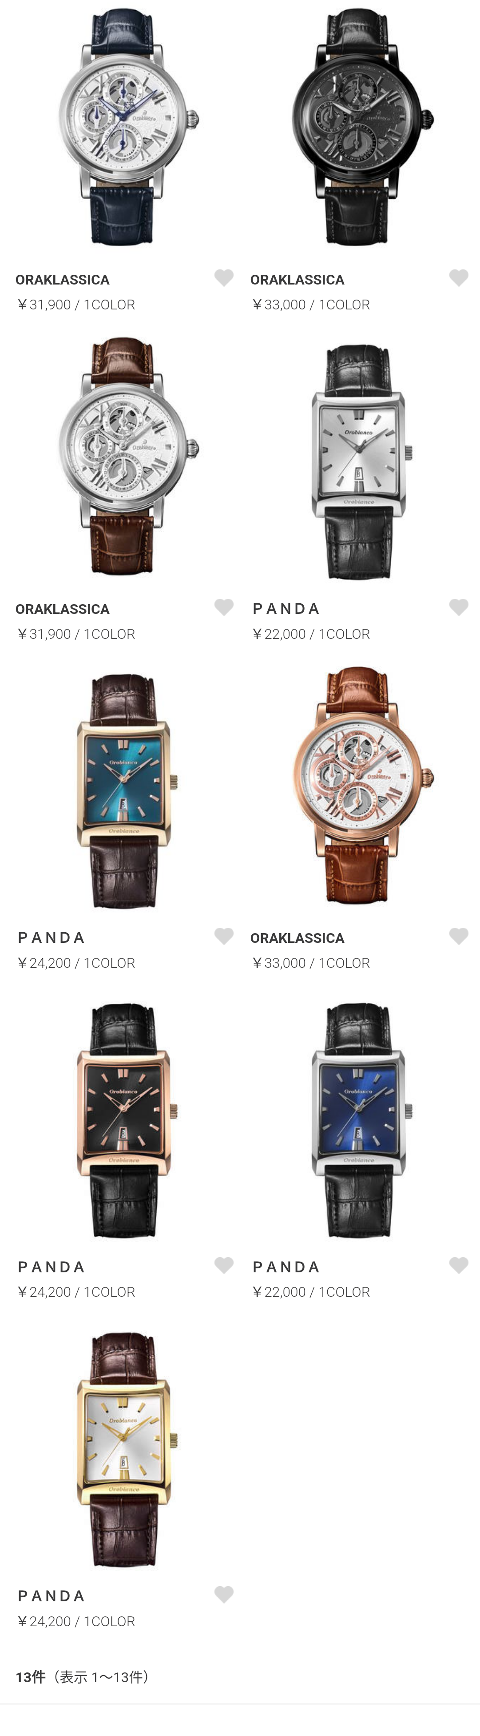Click ORAKLASSICA title above ¥31,900 with navy strap

coord(63,280)
